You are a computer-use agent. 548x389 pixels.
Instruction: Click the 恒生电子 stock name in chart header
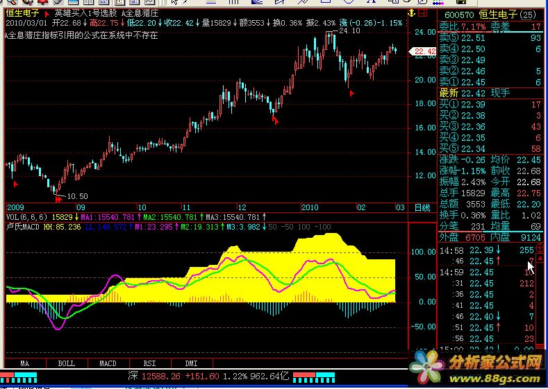23,13
